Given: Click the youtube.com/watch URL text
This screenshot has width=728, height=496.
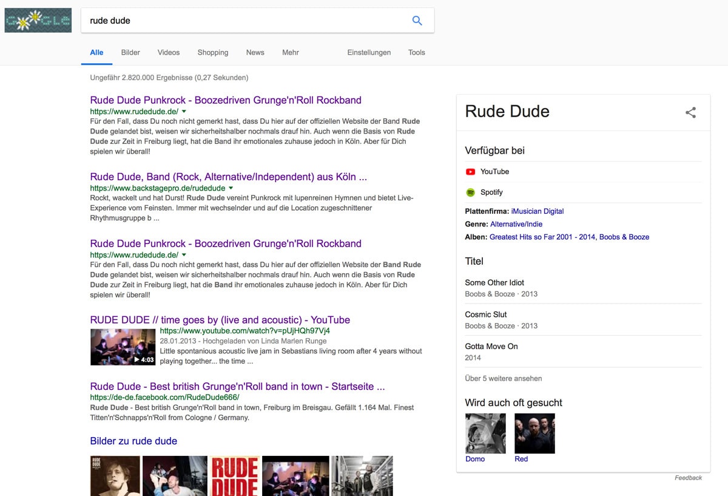Looking at the screenshot, I should coord(245,331).
